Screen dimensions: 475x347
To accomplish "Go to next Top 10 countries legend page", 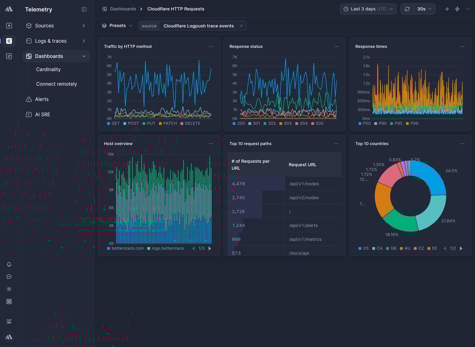I will click(x=461, y=248).
